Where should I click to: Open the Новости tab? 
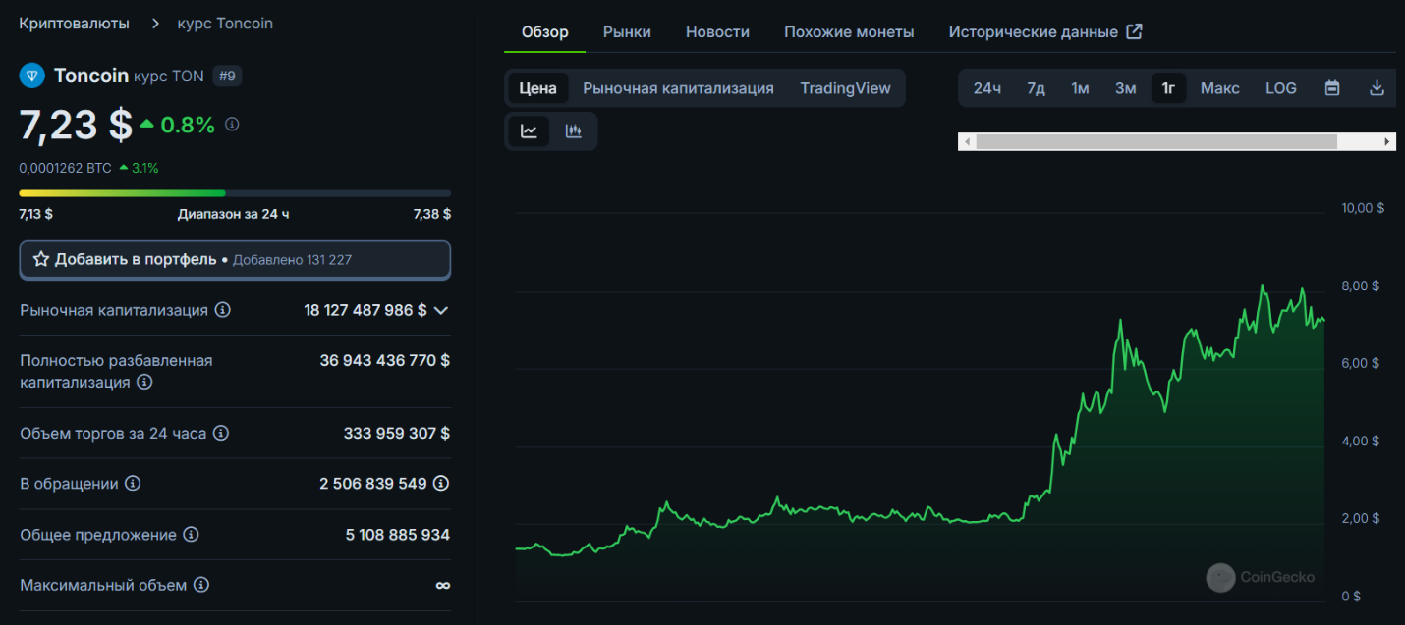717,31
